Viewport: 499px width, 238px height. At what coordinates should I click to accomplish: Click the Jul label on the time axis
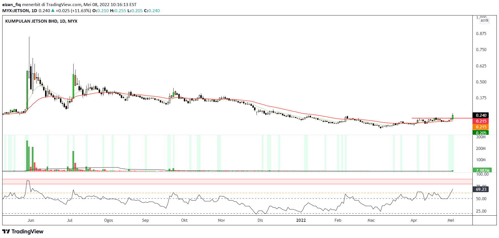point(70,220)
